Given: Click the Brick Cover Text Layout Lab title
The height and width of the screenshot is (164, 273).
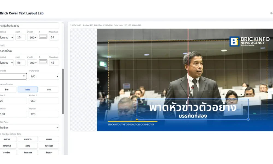Looking at the screenshot, I should pos(22,13).
